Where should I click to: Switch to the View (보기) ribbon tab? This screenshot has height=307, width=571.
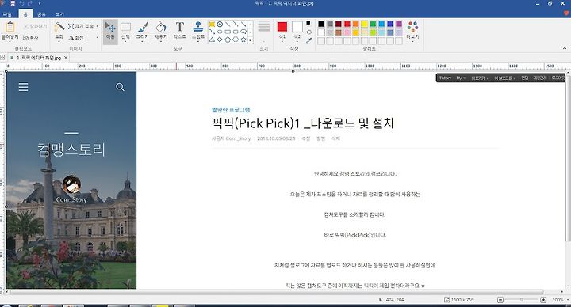click(x=59, y=14)
